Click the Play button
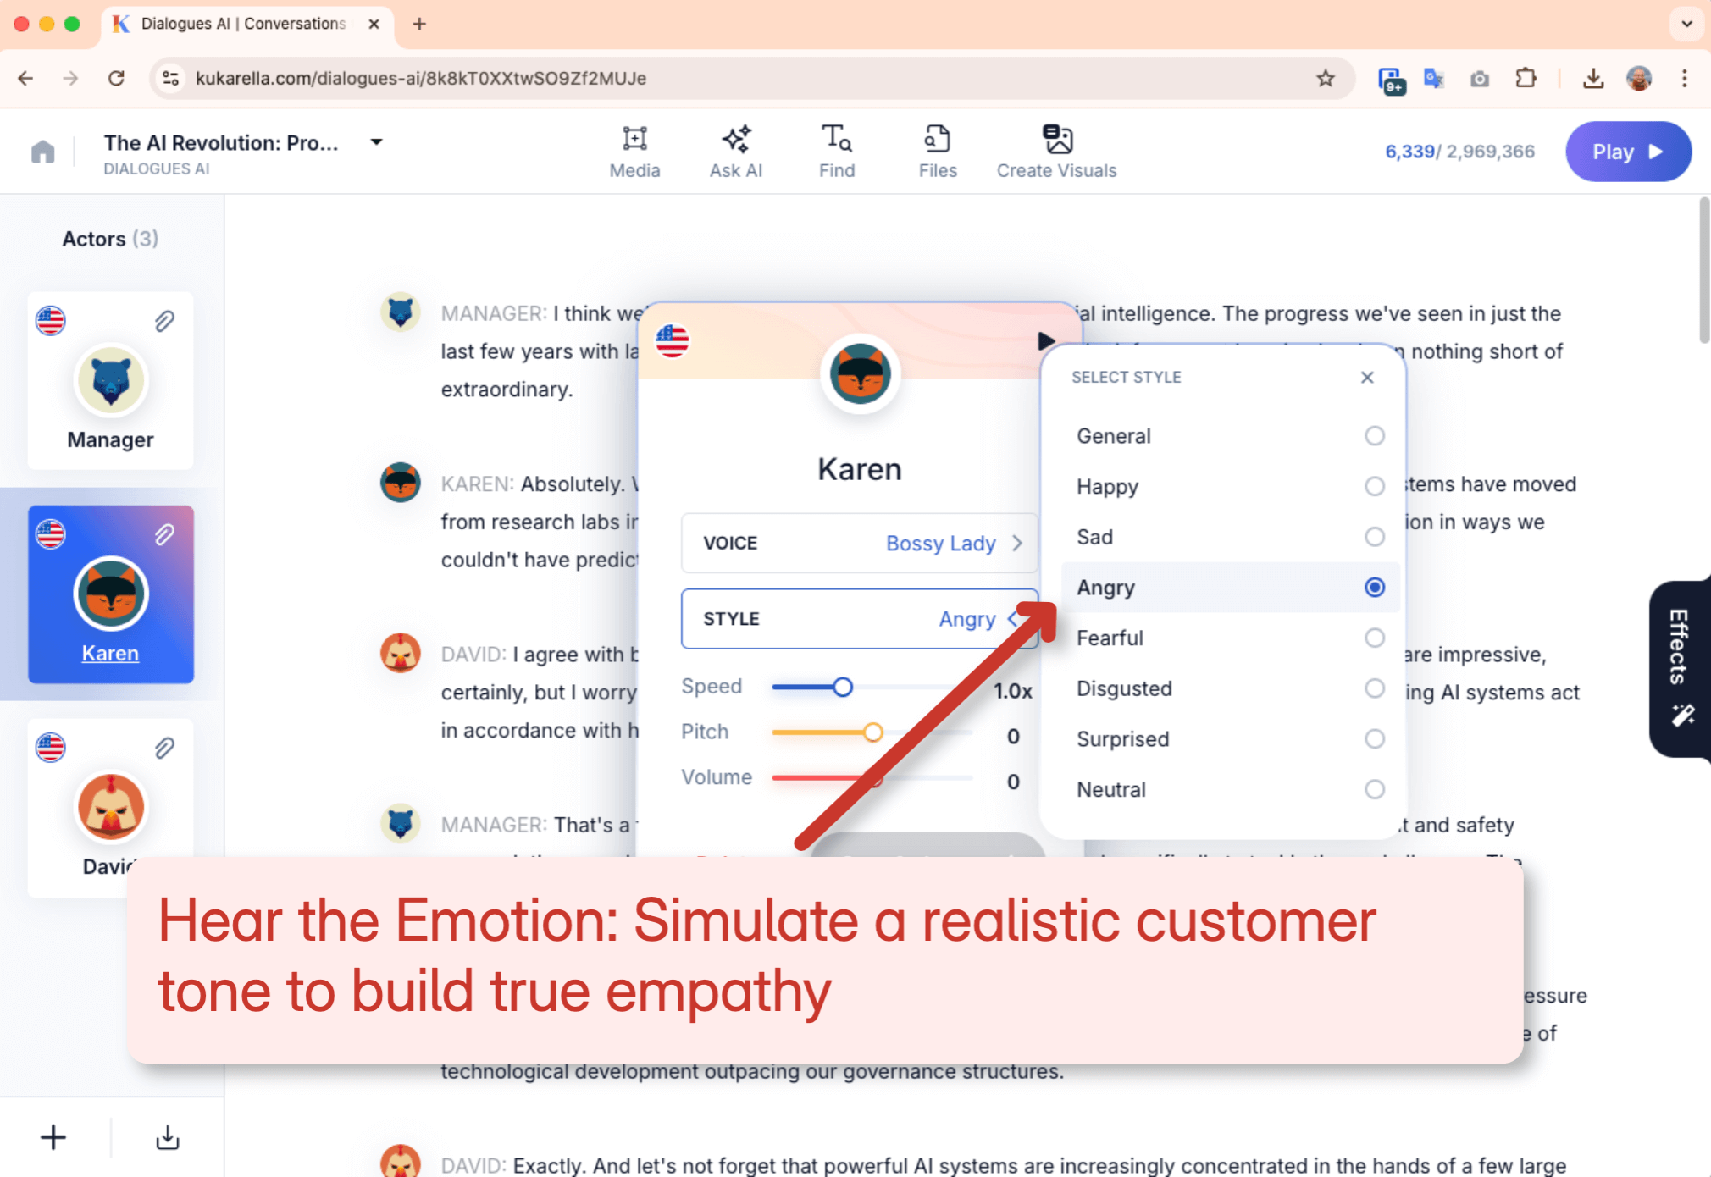Viewport: 1711px width, 1177px height. pos(1628,152)
